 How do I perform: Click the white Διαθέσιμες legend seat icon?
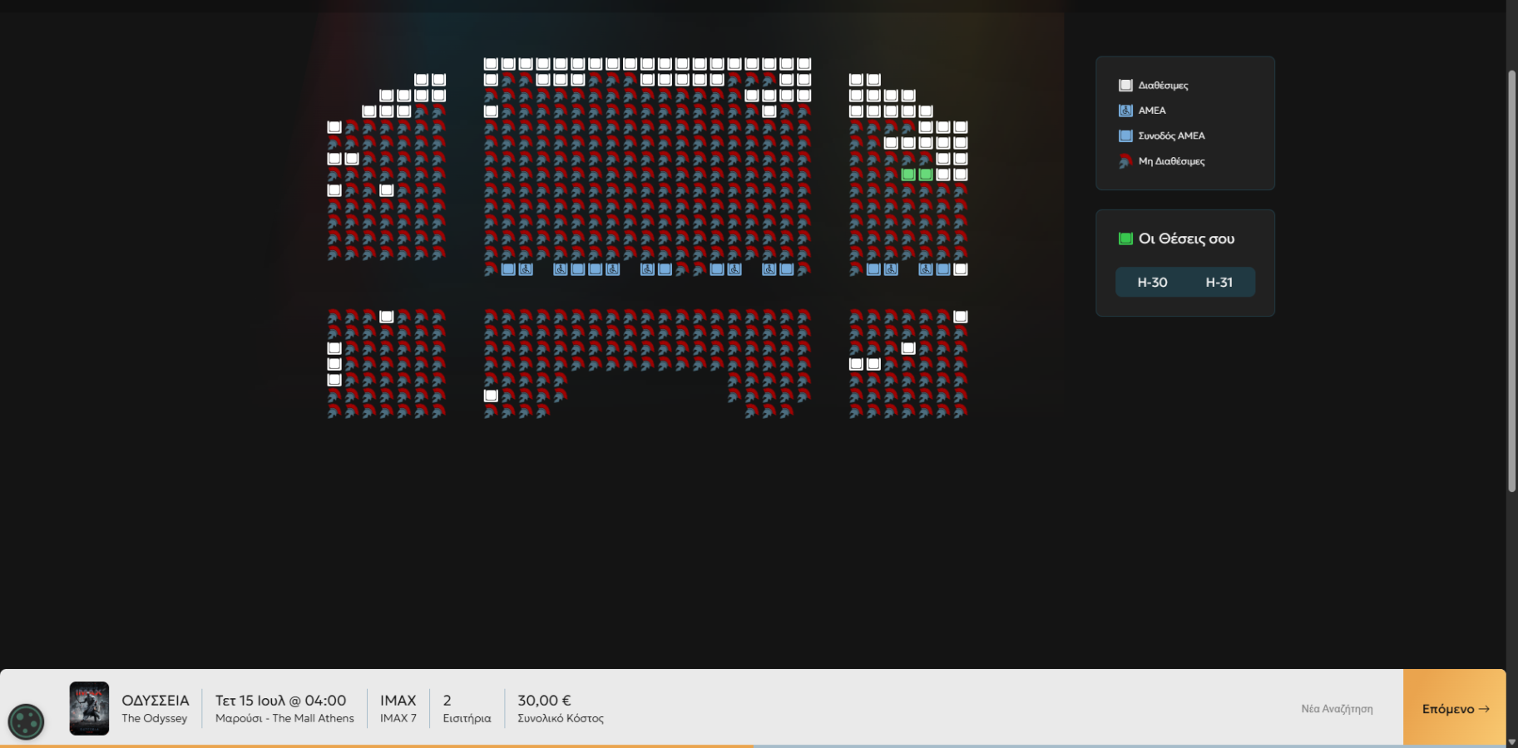(x=1125, y=85)
